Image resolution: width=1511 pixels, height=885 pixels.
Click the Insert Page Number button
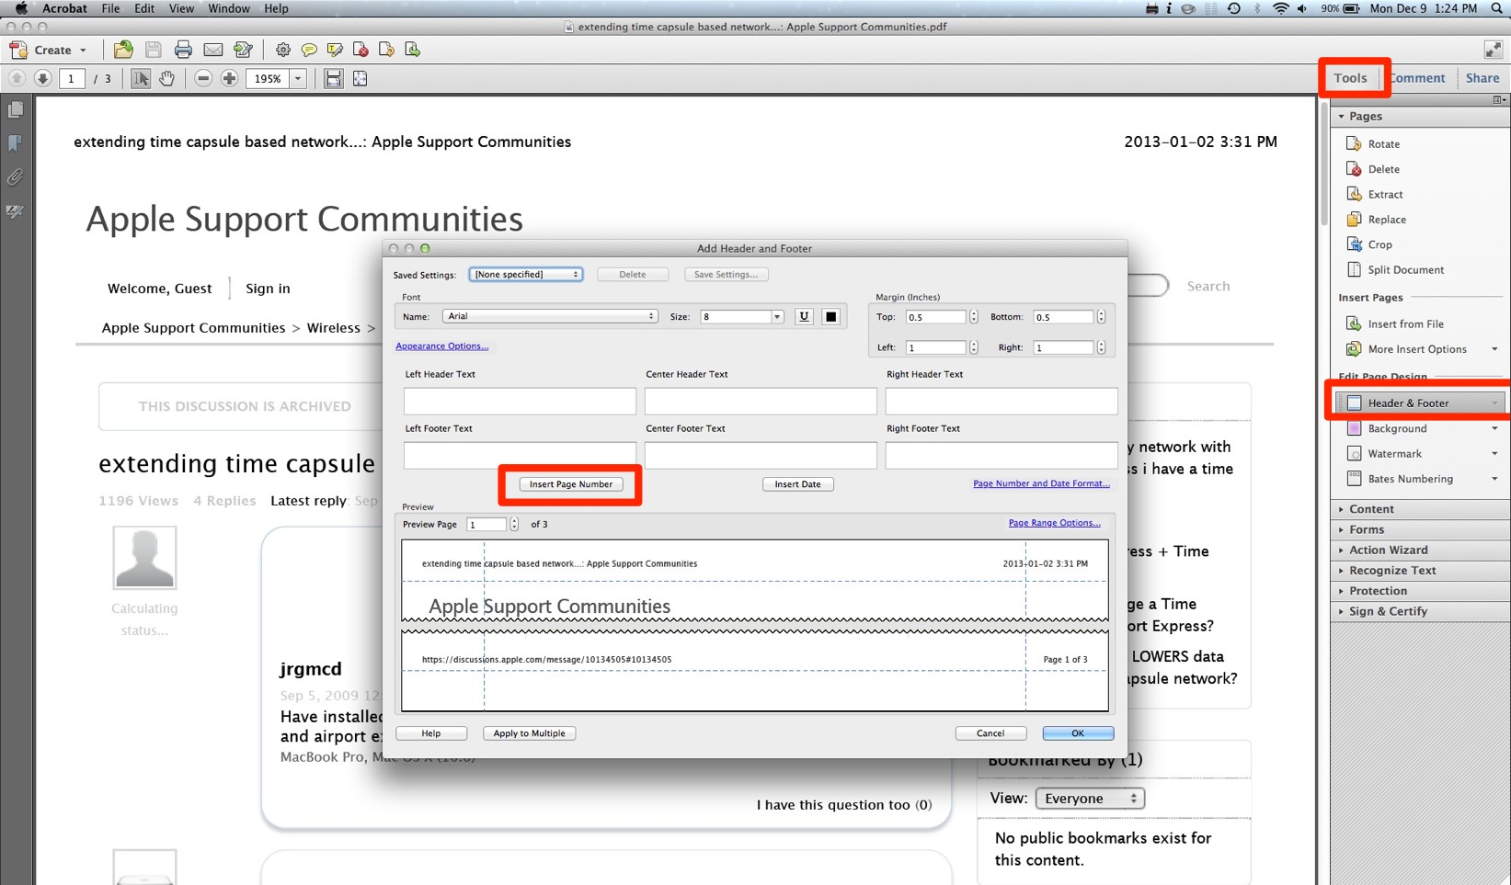(571, 484)
